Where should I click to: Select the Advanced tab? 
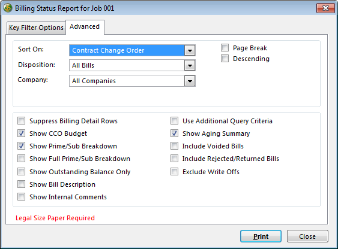pos(85,27)
